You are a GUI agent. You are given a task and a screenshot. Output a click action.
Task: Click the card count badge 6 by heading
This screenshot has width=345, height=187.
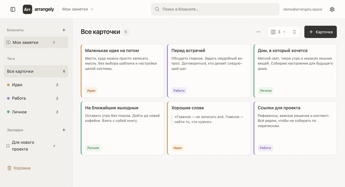(126, 32)
